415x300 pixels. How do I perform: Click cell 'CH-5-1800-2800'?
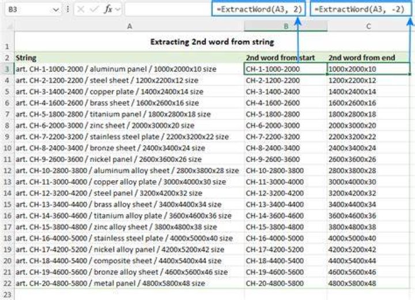click(285, 114)
